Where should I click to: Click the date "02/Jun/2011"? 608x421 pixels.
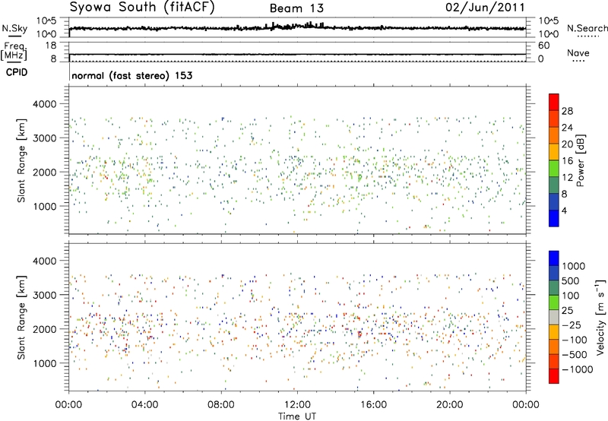click(485, 8)
